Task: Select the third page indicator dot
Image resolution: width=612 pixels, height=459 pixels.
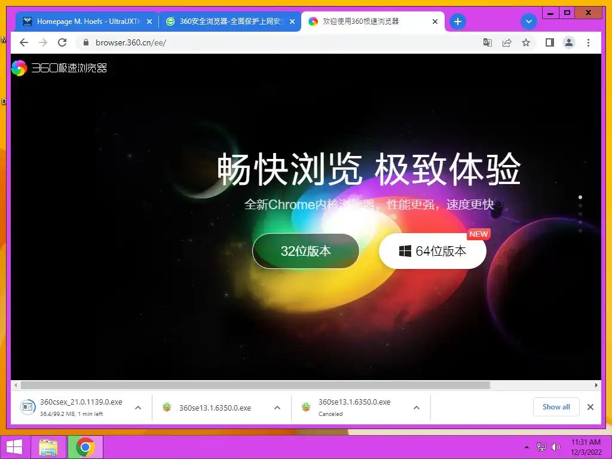Action: coord(580,214)
